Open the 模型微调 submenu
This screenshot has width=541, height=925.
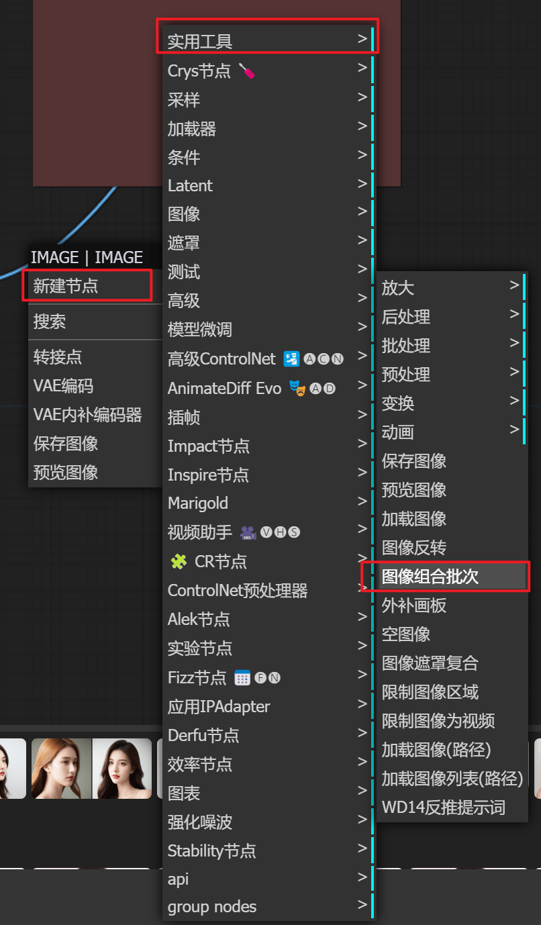click(x=268, y=330)
